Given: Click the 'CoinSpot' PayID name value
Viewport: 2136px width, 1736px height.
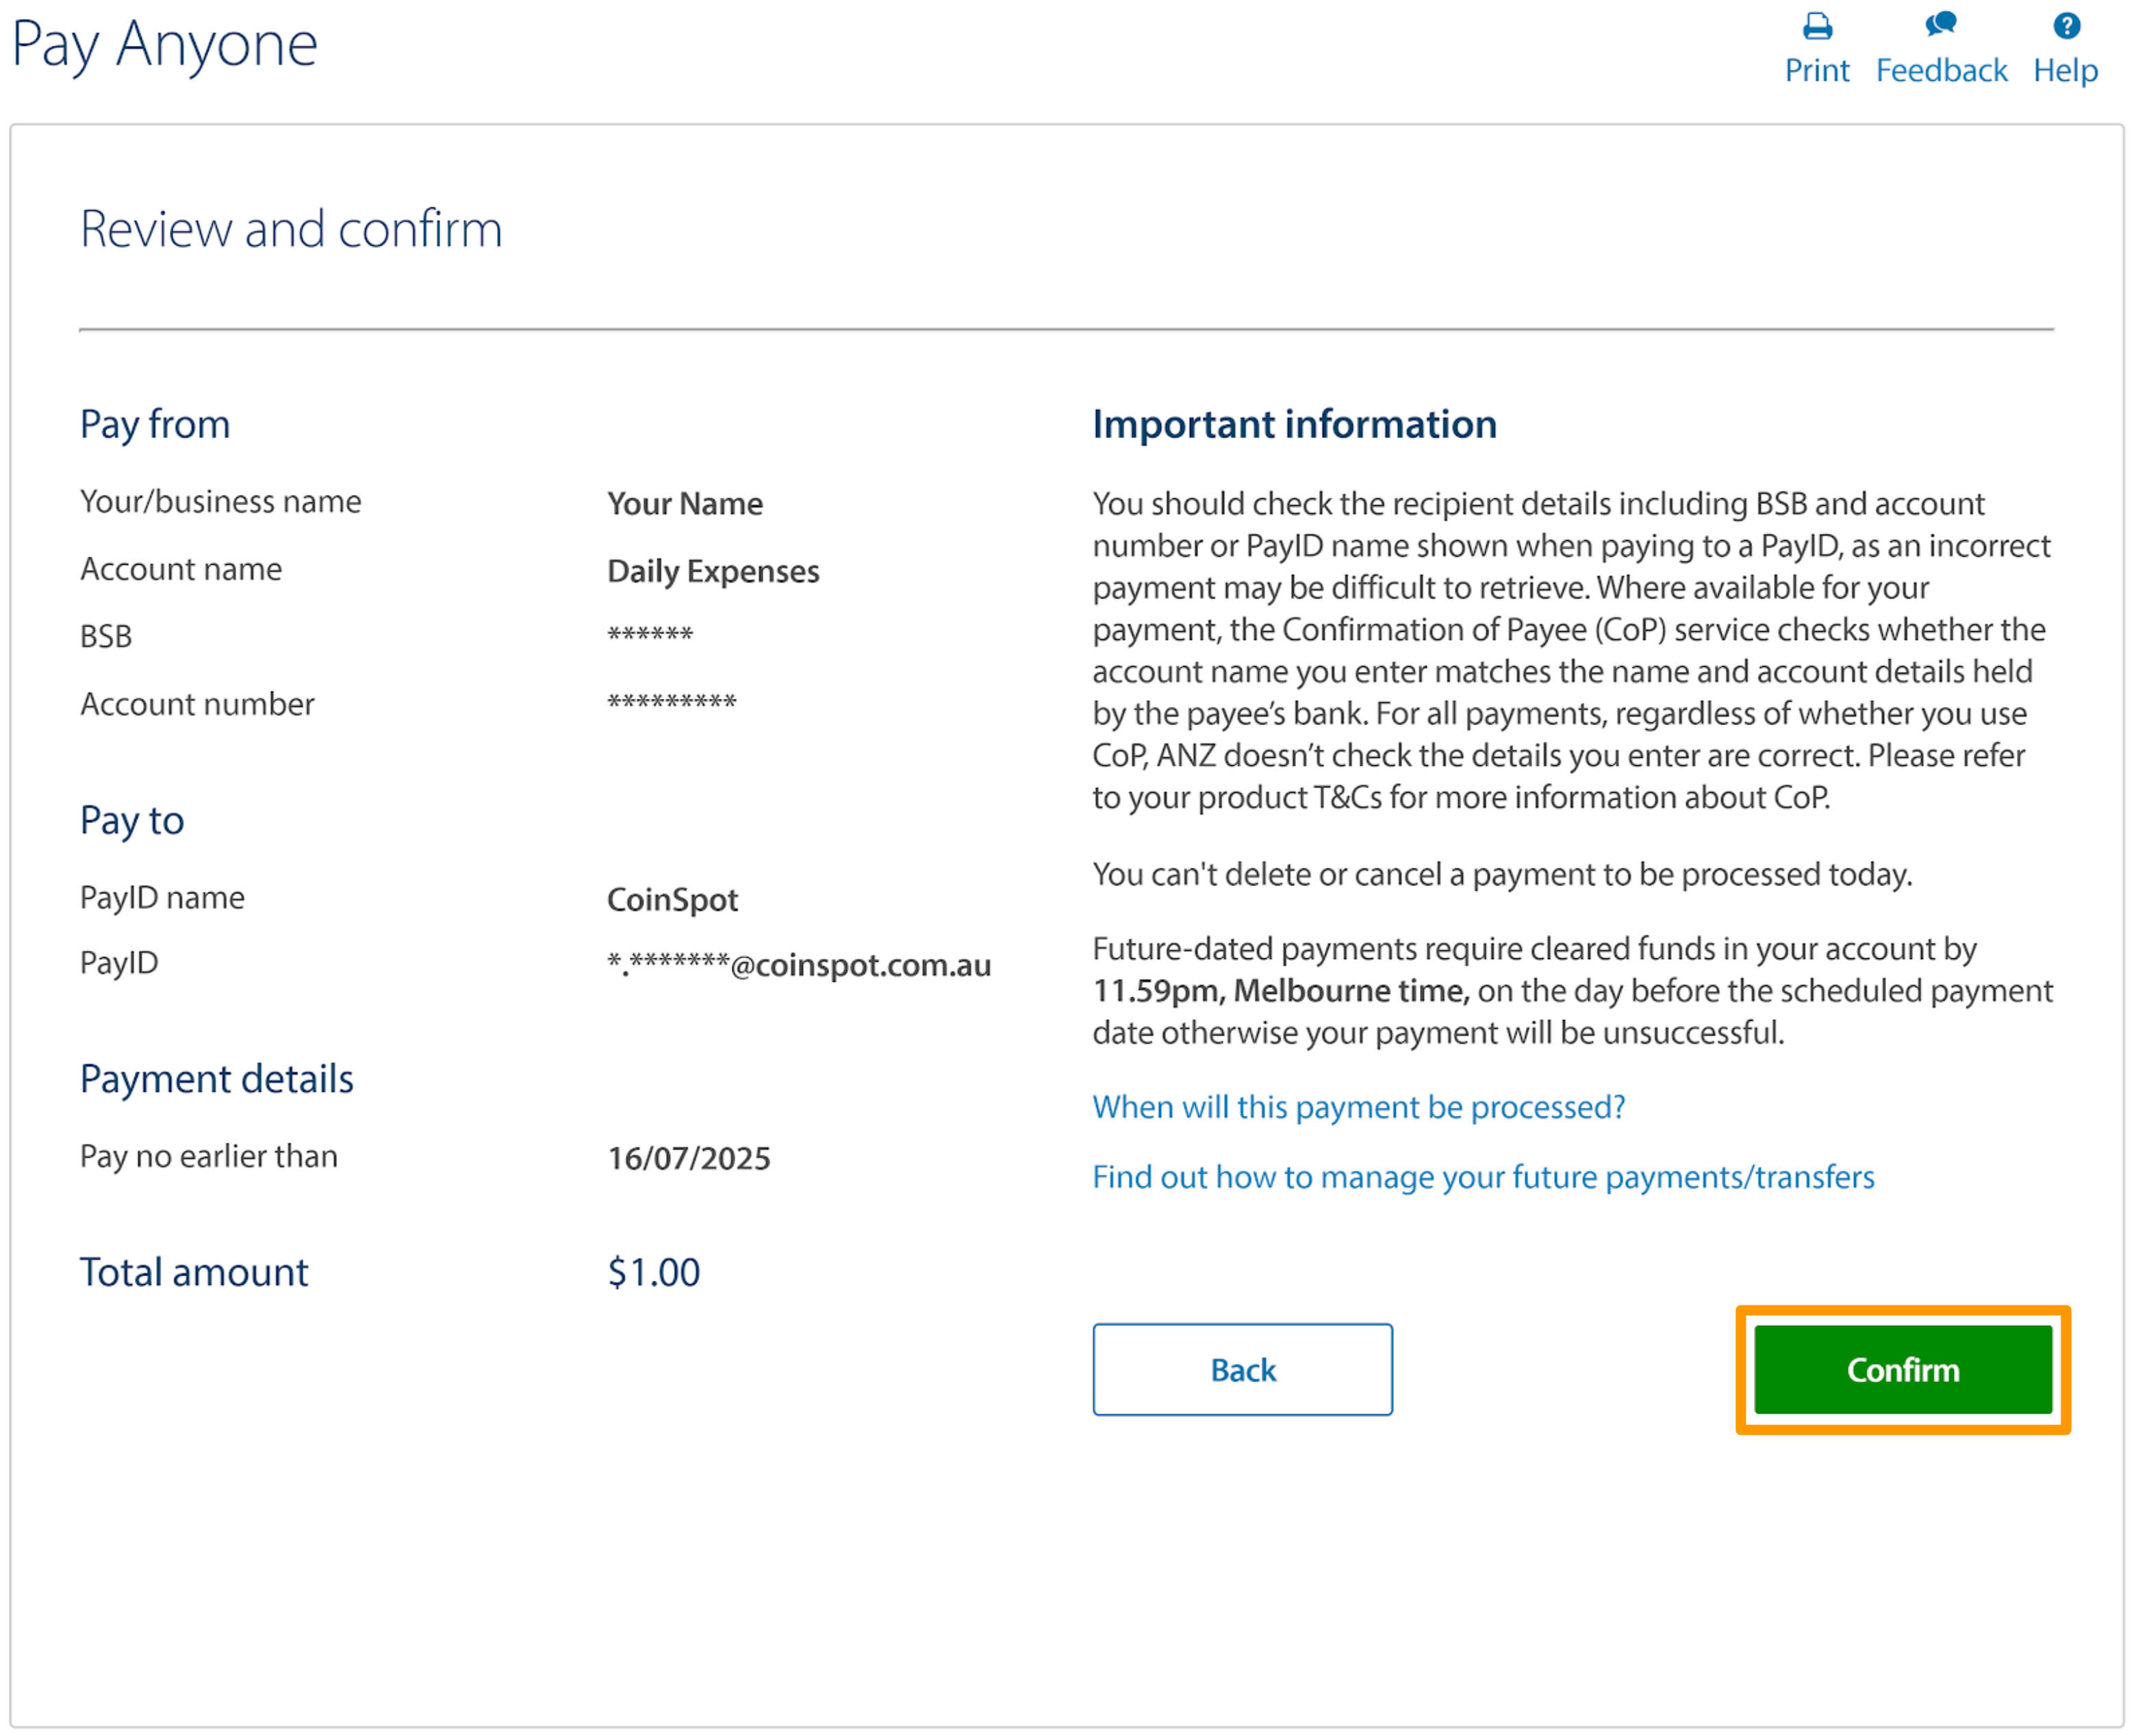Looking at the screenshot, I should (x=672, y=900).
